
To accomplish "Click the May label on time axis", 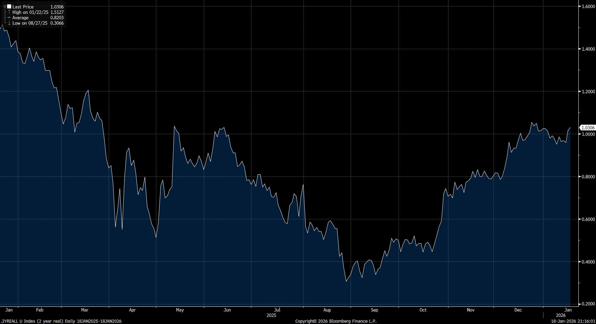I will (x=180, y=310).
